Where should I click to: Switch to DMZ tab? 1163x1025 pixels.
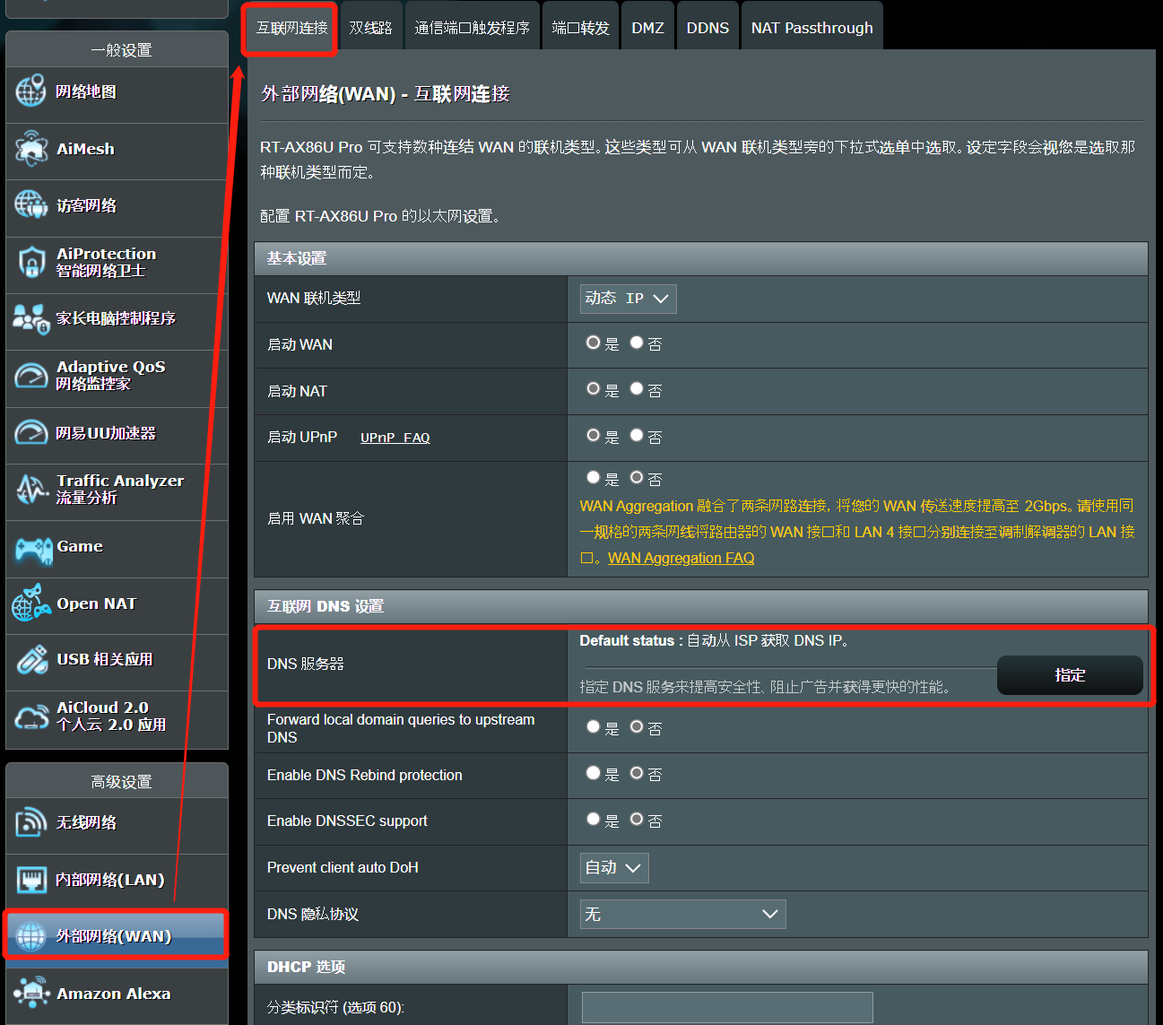coord(647,28)
